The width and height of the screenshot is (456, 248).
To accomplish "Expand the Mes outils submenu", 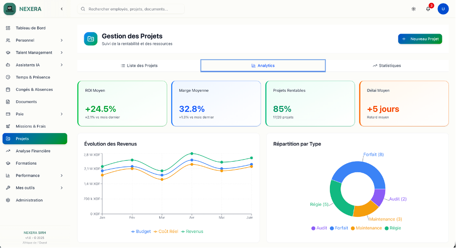I will click(x=62, y=188).
